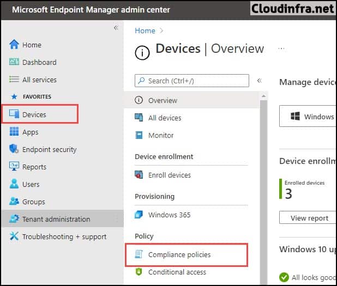
Task: Click the Endpoint security shield icon
Action: point(14,149)
